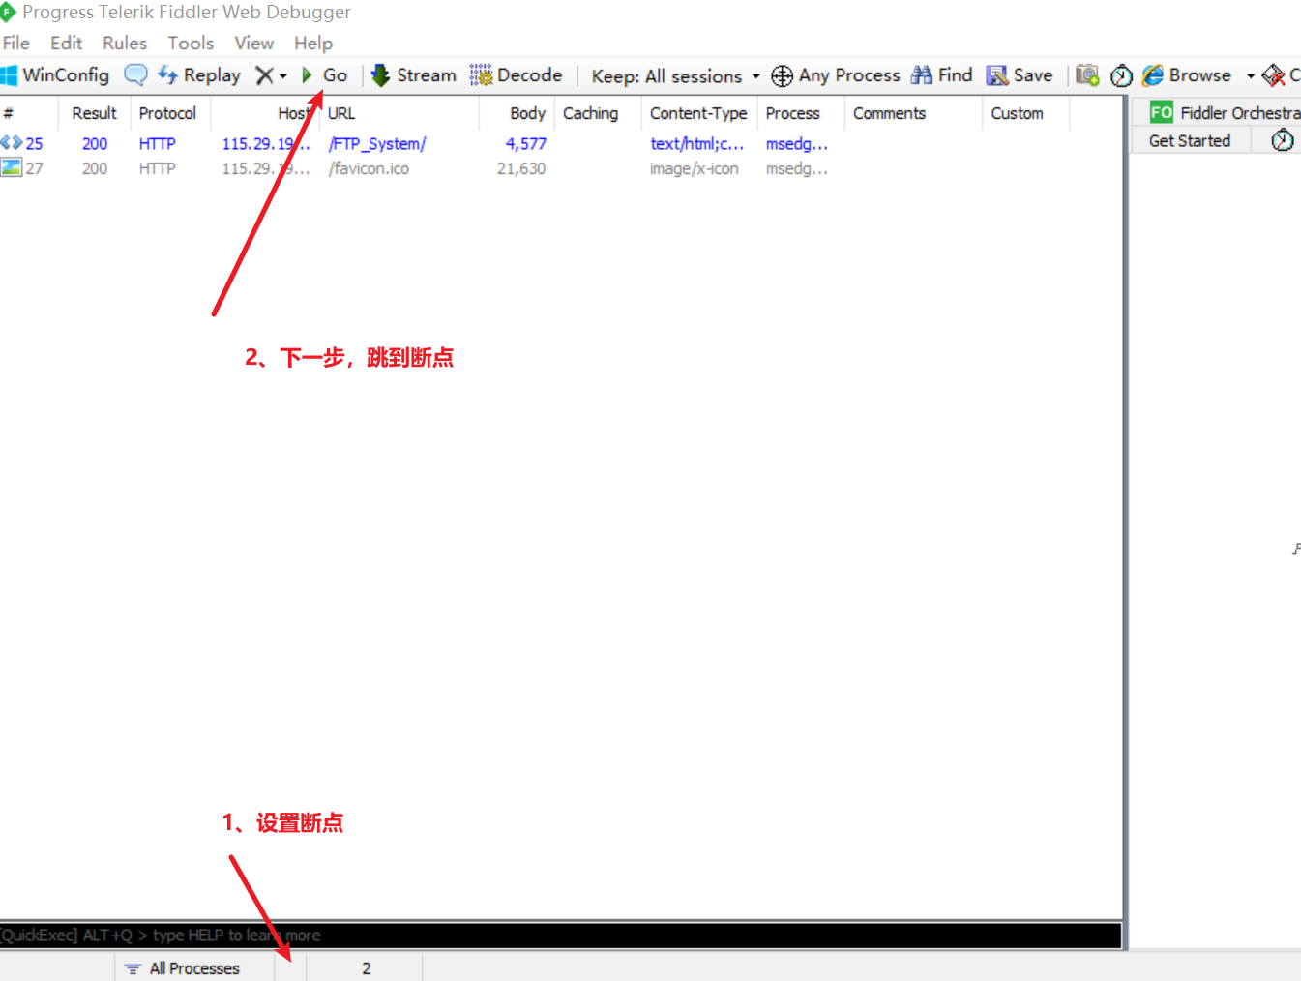Open WinConfig from the toolbar
Screen dimensions: 1301x981
point(55,75)
